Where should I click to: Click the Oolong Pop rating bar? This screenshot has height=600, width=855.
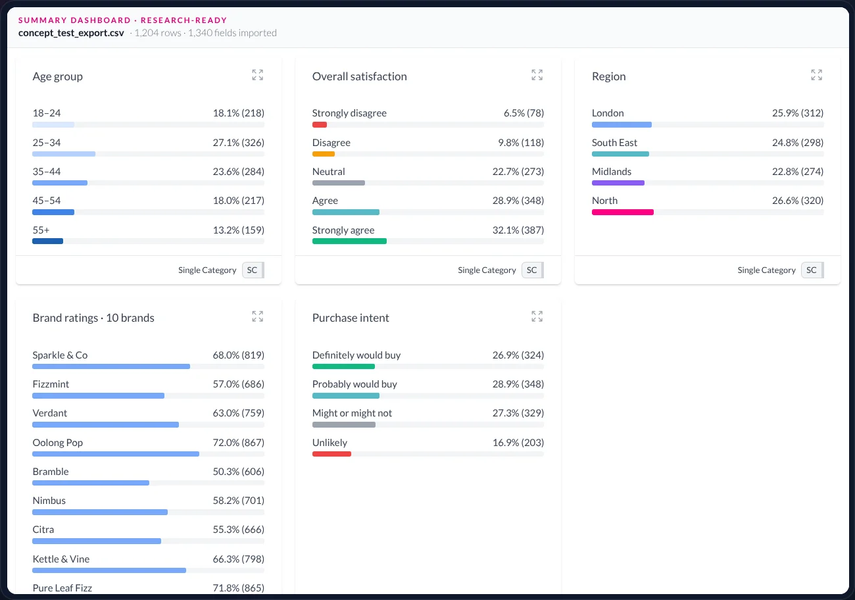click(116, 454)
